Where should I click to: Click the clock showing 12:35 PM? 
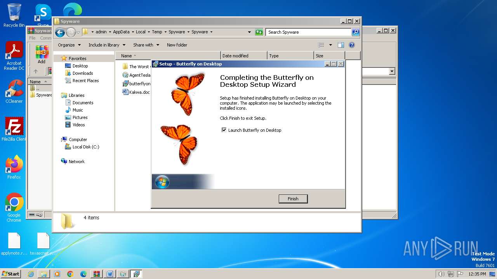(477, 274)
